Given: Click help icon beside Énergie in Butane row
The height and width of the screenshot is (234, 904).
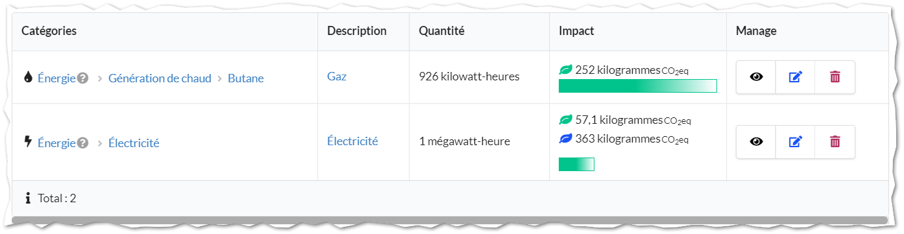Looking at the screenshot, I should point(82,78).
